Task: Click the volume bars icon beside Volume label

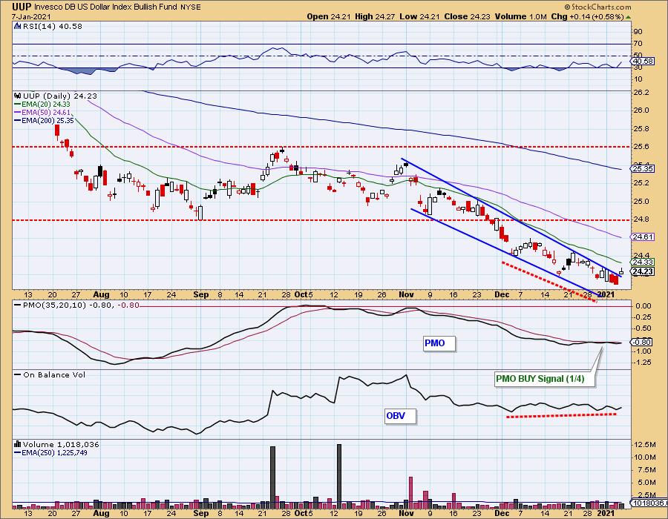Action: click(x=18, y=445)
